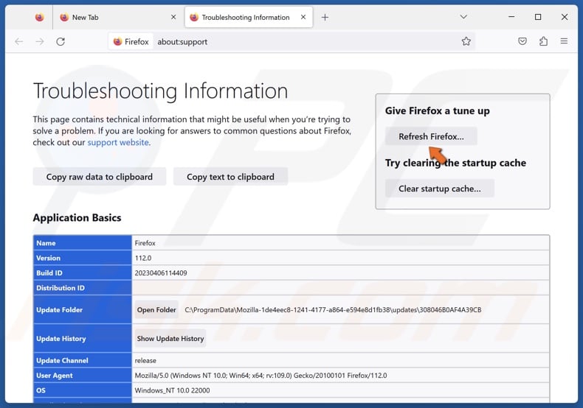Open the Extensions puzzle icon
This screenshot has width=583, height=408.
click(543, 41)
